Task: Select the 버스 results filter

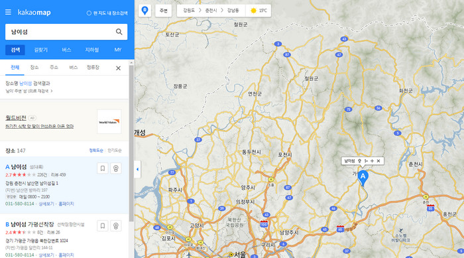Action: click(74, 68)
